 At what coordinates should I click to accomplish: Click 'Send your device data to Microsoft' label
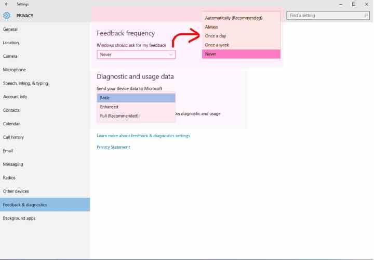pos(129,88)
